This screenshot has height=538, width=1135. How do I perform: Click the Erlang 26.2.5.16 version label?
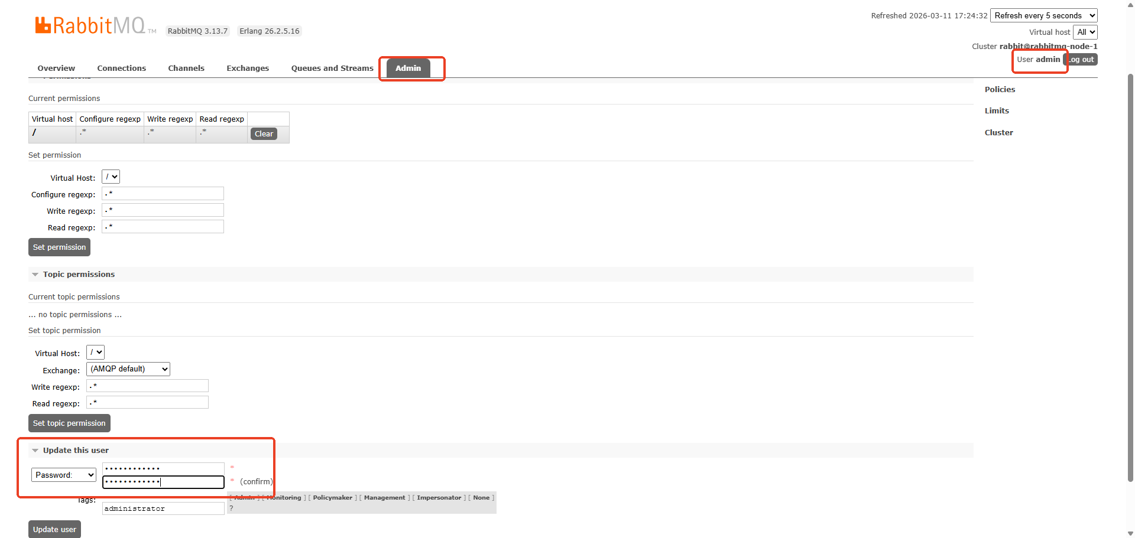point(270,31)
